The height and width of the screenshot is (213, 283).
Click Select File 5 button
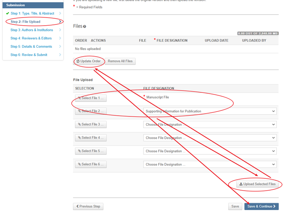91,151
